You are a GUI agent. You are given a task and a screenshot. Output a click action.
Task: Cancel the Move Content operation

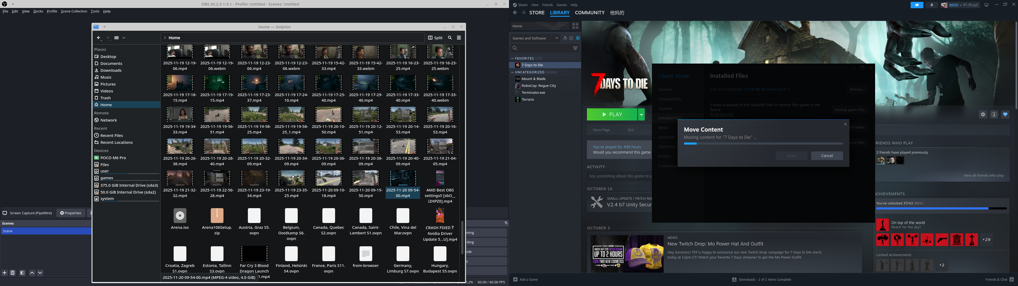coord(827,156)
